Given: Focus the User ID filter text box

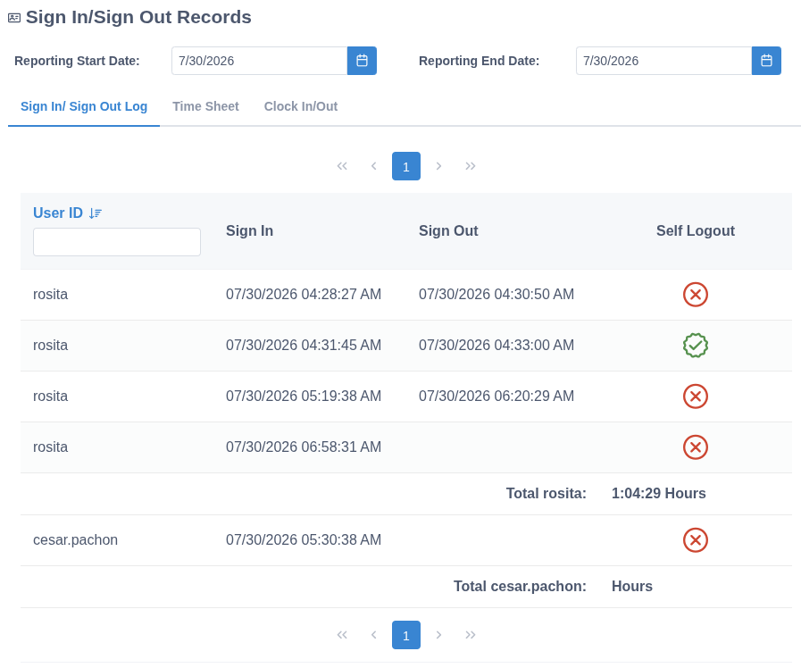Looking at the screenshot, I should tap(117, 242).
